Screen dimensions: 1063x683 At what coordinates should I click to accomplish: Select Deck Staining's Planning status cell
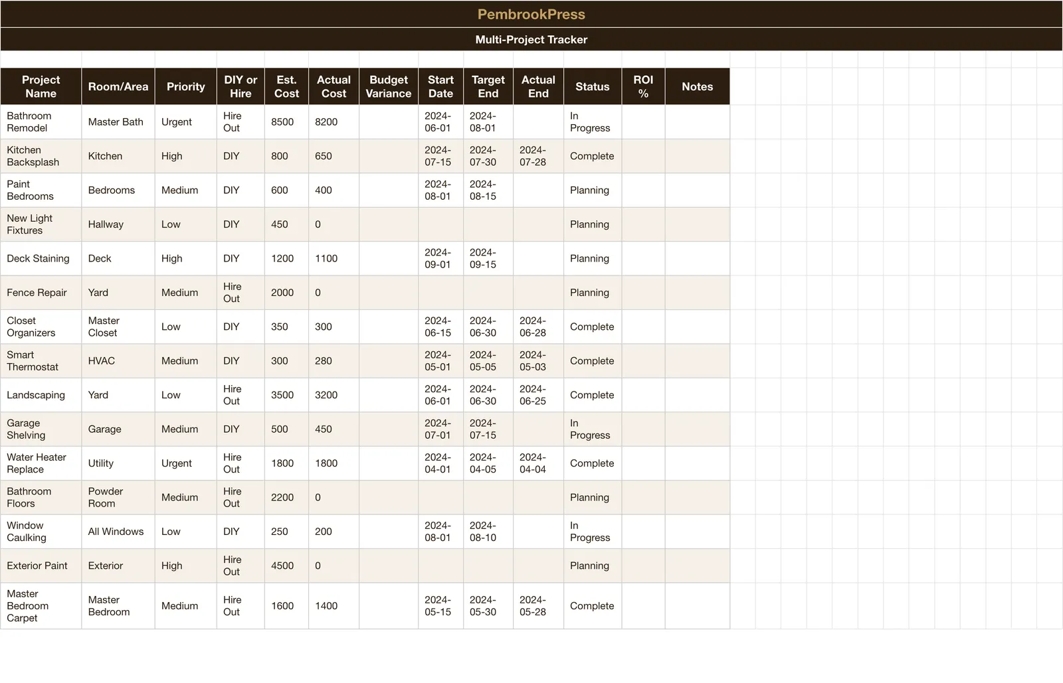click(593, 259)
